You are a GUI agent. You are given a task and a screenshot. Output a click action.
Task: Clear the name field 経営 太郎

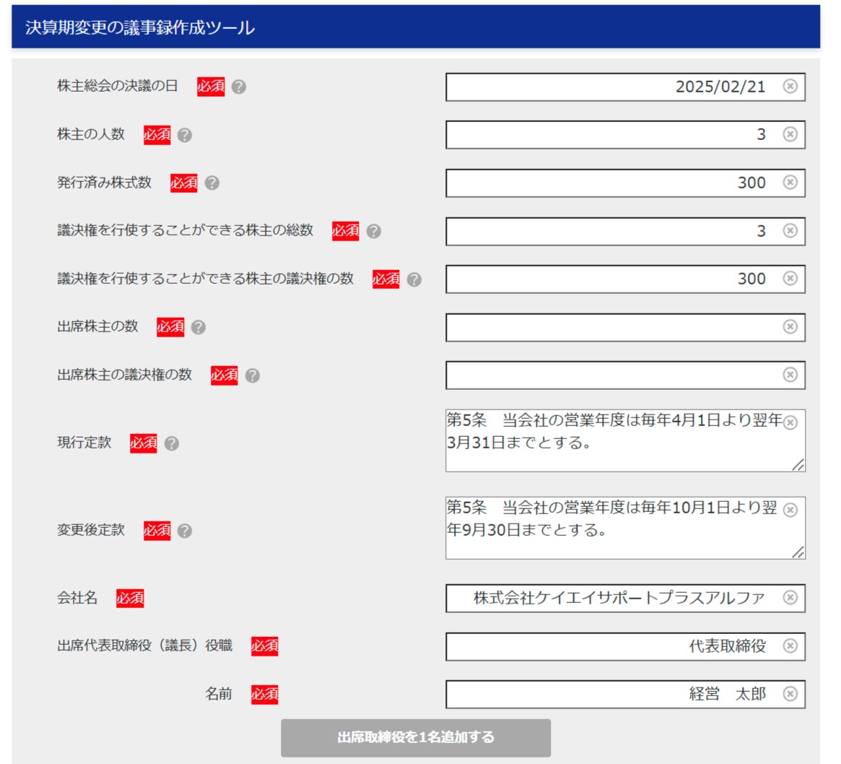790,694
